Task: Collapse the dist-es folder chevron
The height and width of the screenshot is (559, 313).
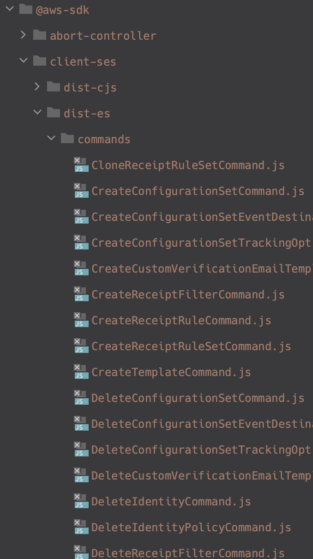Action: click(37, 113)
